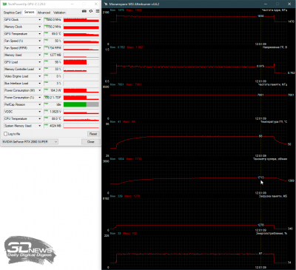Click the 7001 memory clock marker value
The width and height of the screenshot is (296, 270).
pos(260,95)
